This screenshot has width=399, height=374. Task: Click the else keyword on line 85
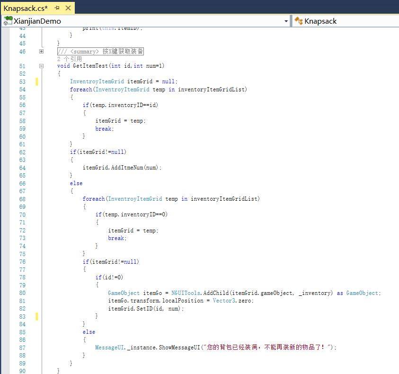(89, 332)
